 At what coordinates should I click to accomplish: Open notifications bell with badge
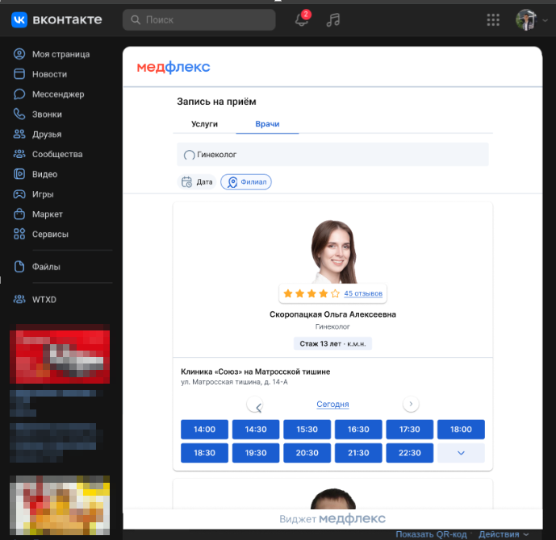[302, 19]
